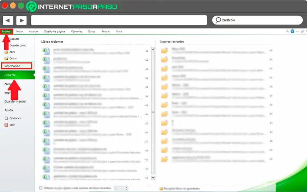Click Salir to exit Excel
The width and height of the screenshot is (307, 192).
pyautogui.click(x=12, y=125)
